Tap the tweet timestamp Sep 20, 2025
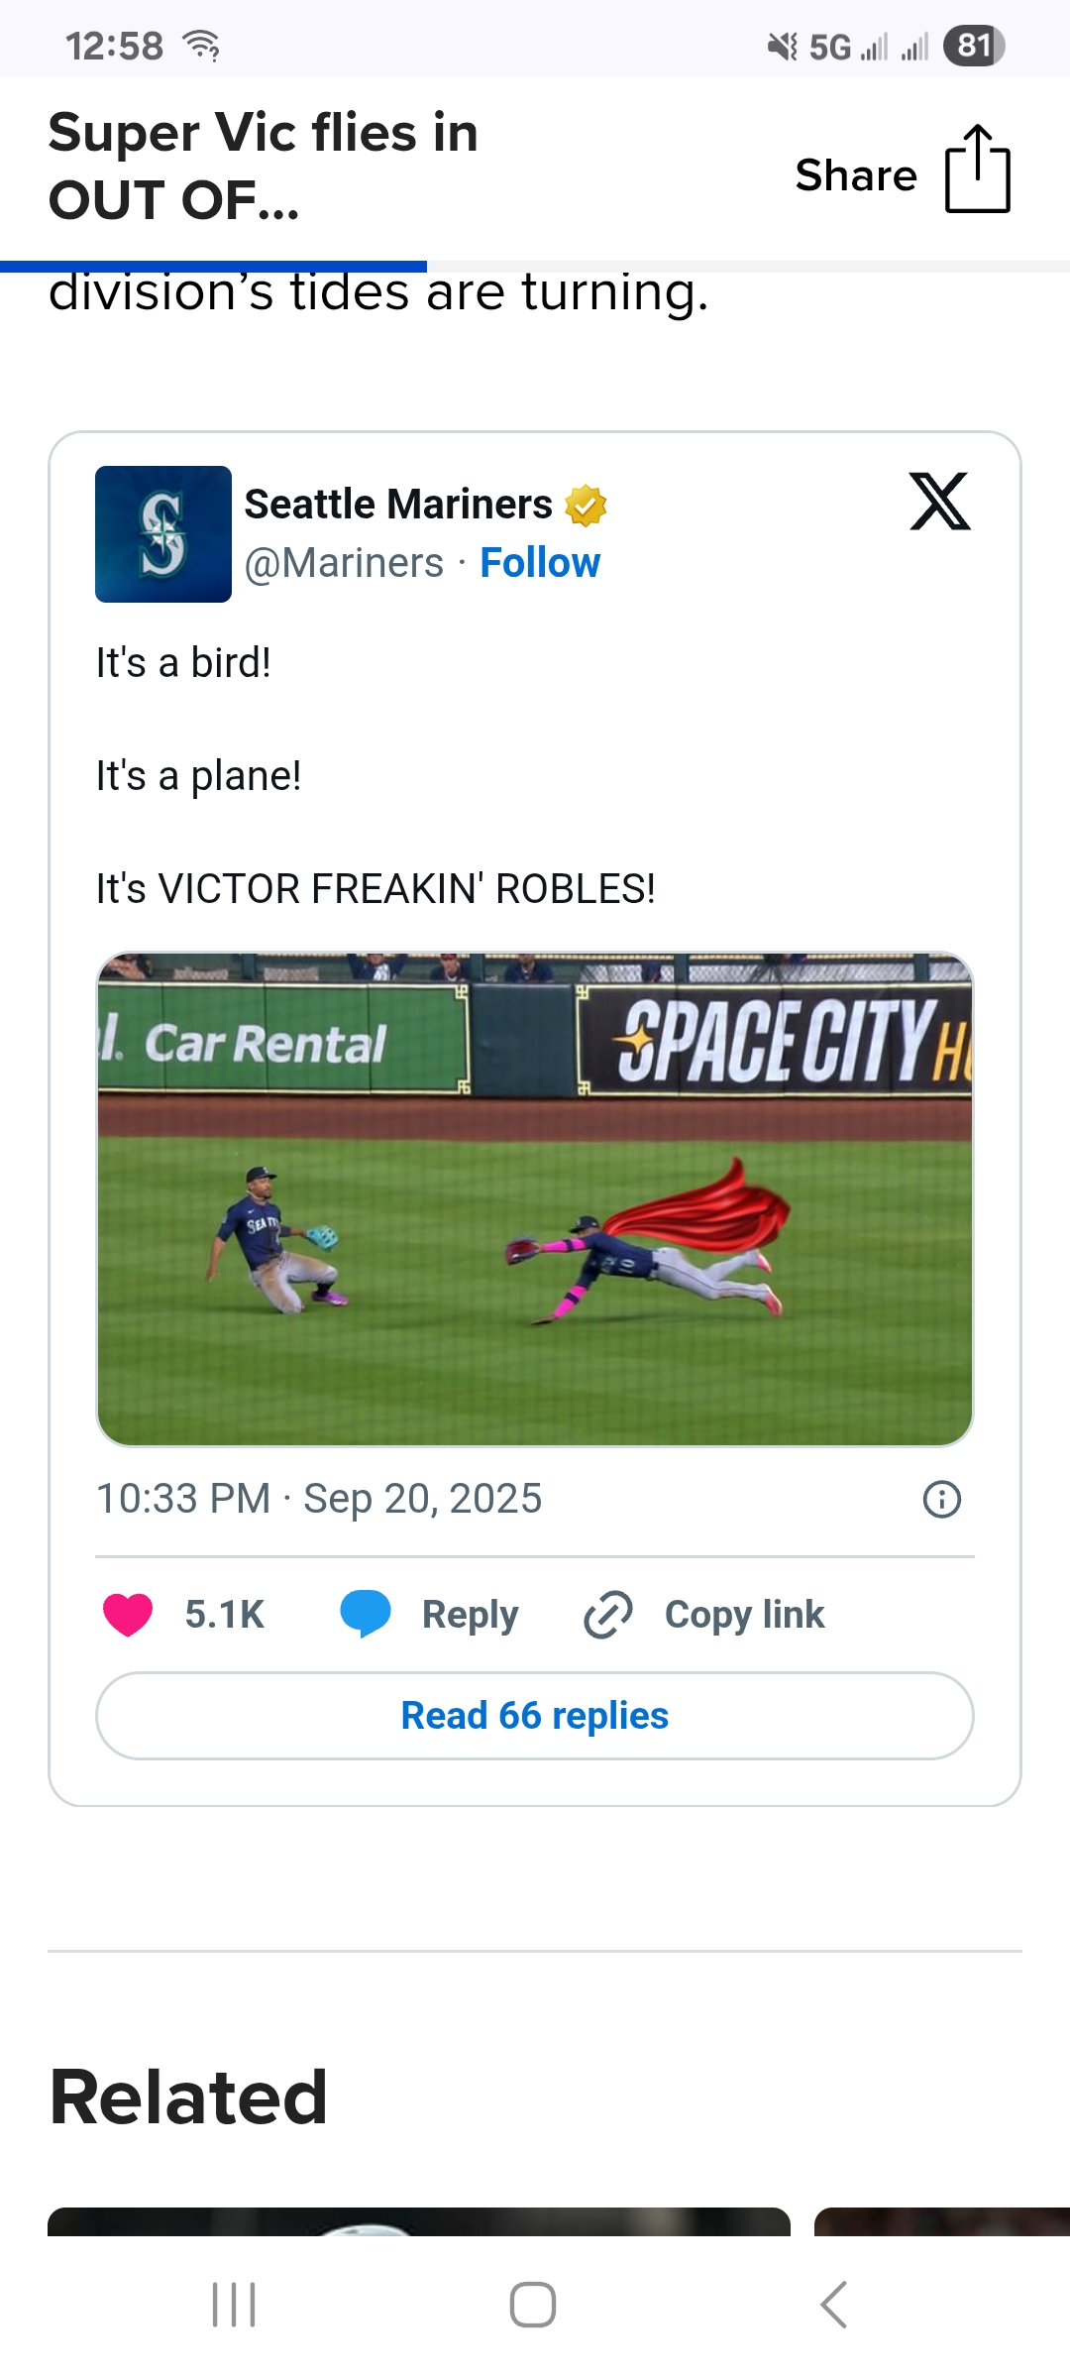This screenshot has height=2379, width=1070. (319, 1499)
